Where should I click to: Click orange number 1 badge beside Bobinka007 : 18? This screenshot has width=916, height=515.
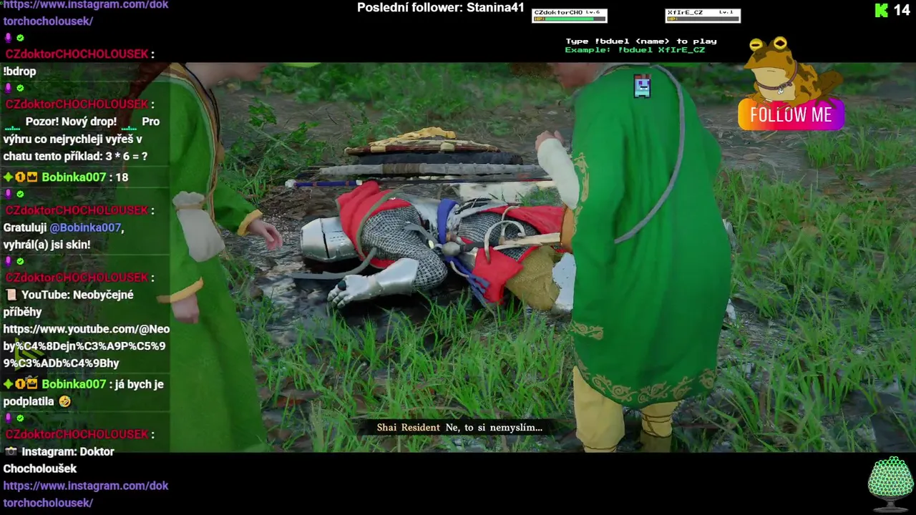click(20, 177)
